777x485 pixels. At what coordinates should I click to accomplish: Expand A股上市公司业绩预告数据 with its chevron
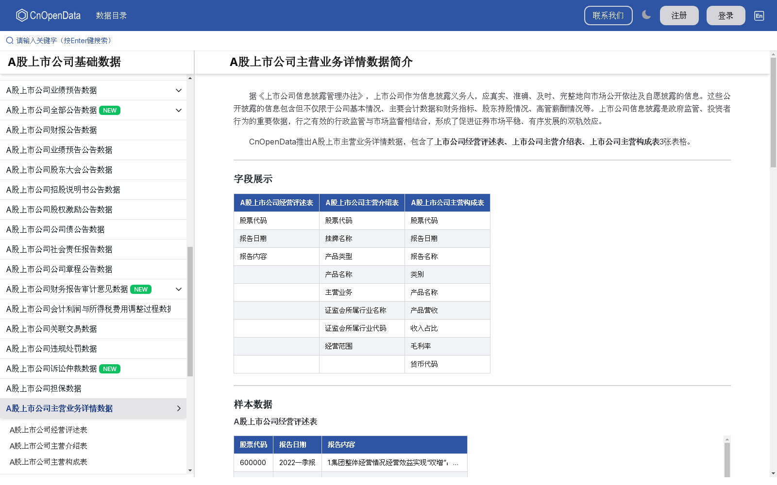178,90
